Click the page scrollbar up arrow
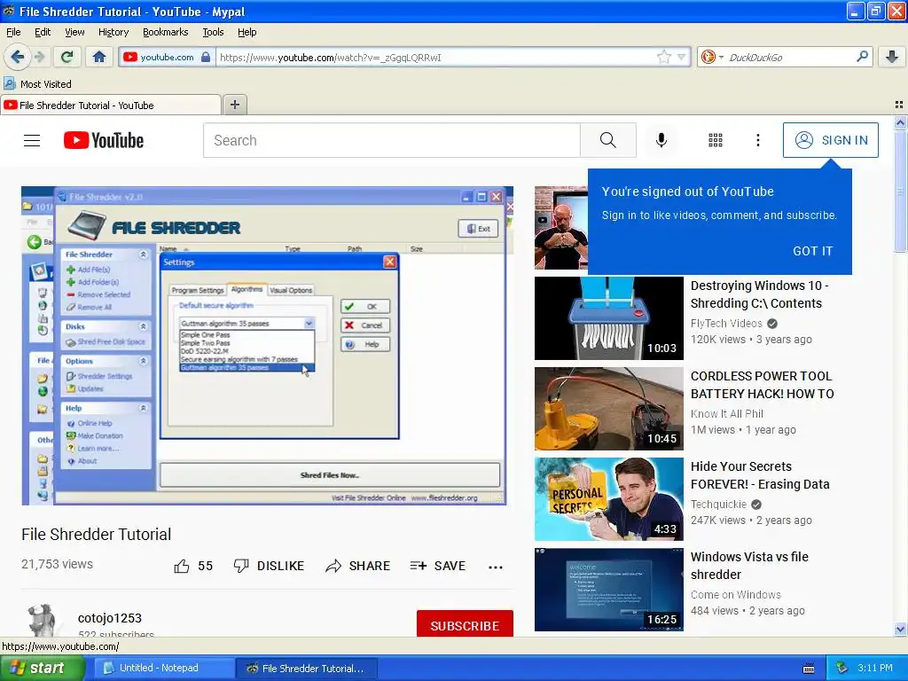 coord(900,122)
